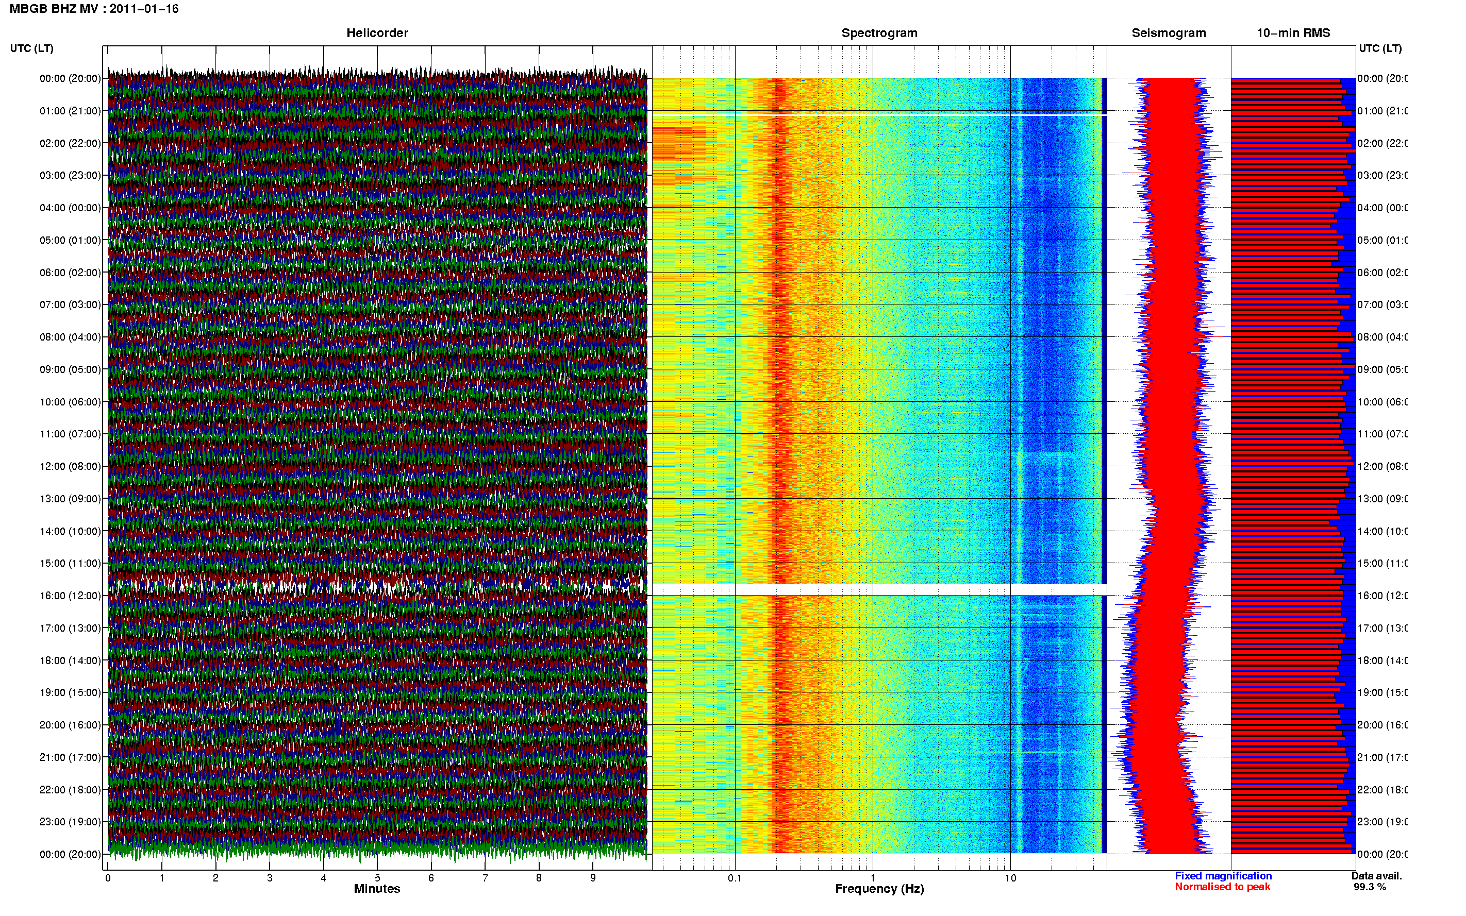Viewport: 1466px width, 916px height.
Task: Select the left '13:00 (09:00)' time label
Action: pyautogui.click(x=70, y=499)
